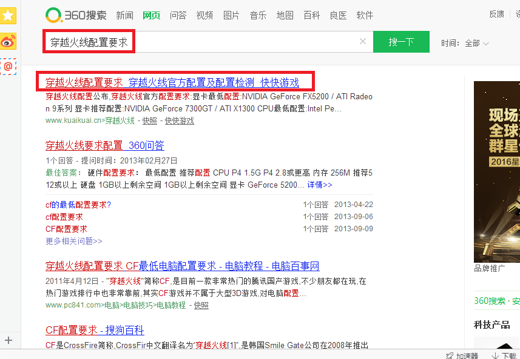Click the 品牌推广 label under the ad

click(490, 268)
